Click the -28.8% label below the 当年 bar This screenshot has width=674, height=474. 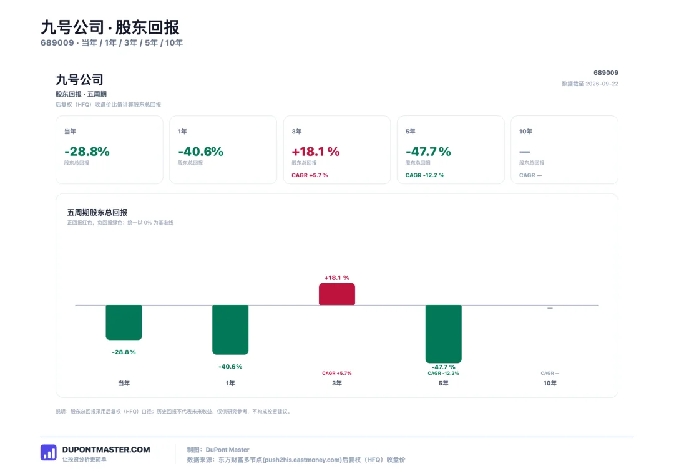(x=124, y=352)
